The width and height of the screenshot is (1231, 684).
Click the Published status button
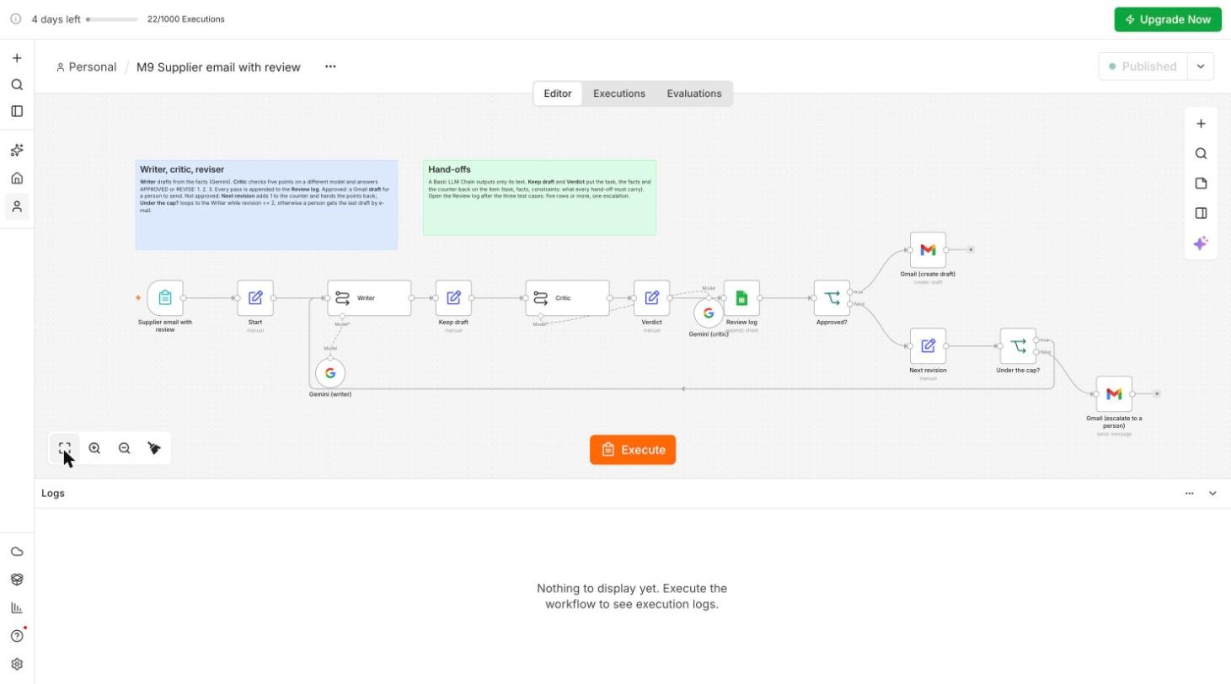point(1143,67)
